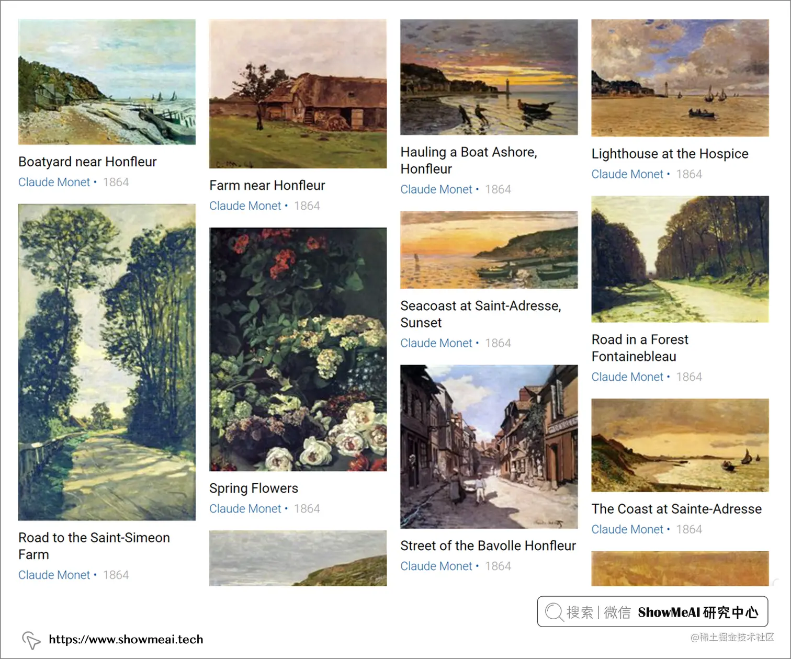Click the Hauling a Boat Ashore, Honfleur title
The width and height of the screenshot is (791, 659).
pos(469,161)
